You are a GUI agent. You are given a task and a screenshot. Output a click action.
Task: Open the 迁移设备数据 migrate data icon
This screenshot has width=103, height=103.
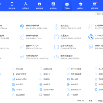point(56,47)
